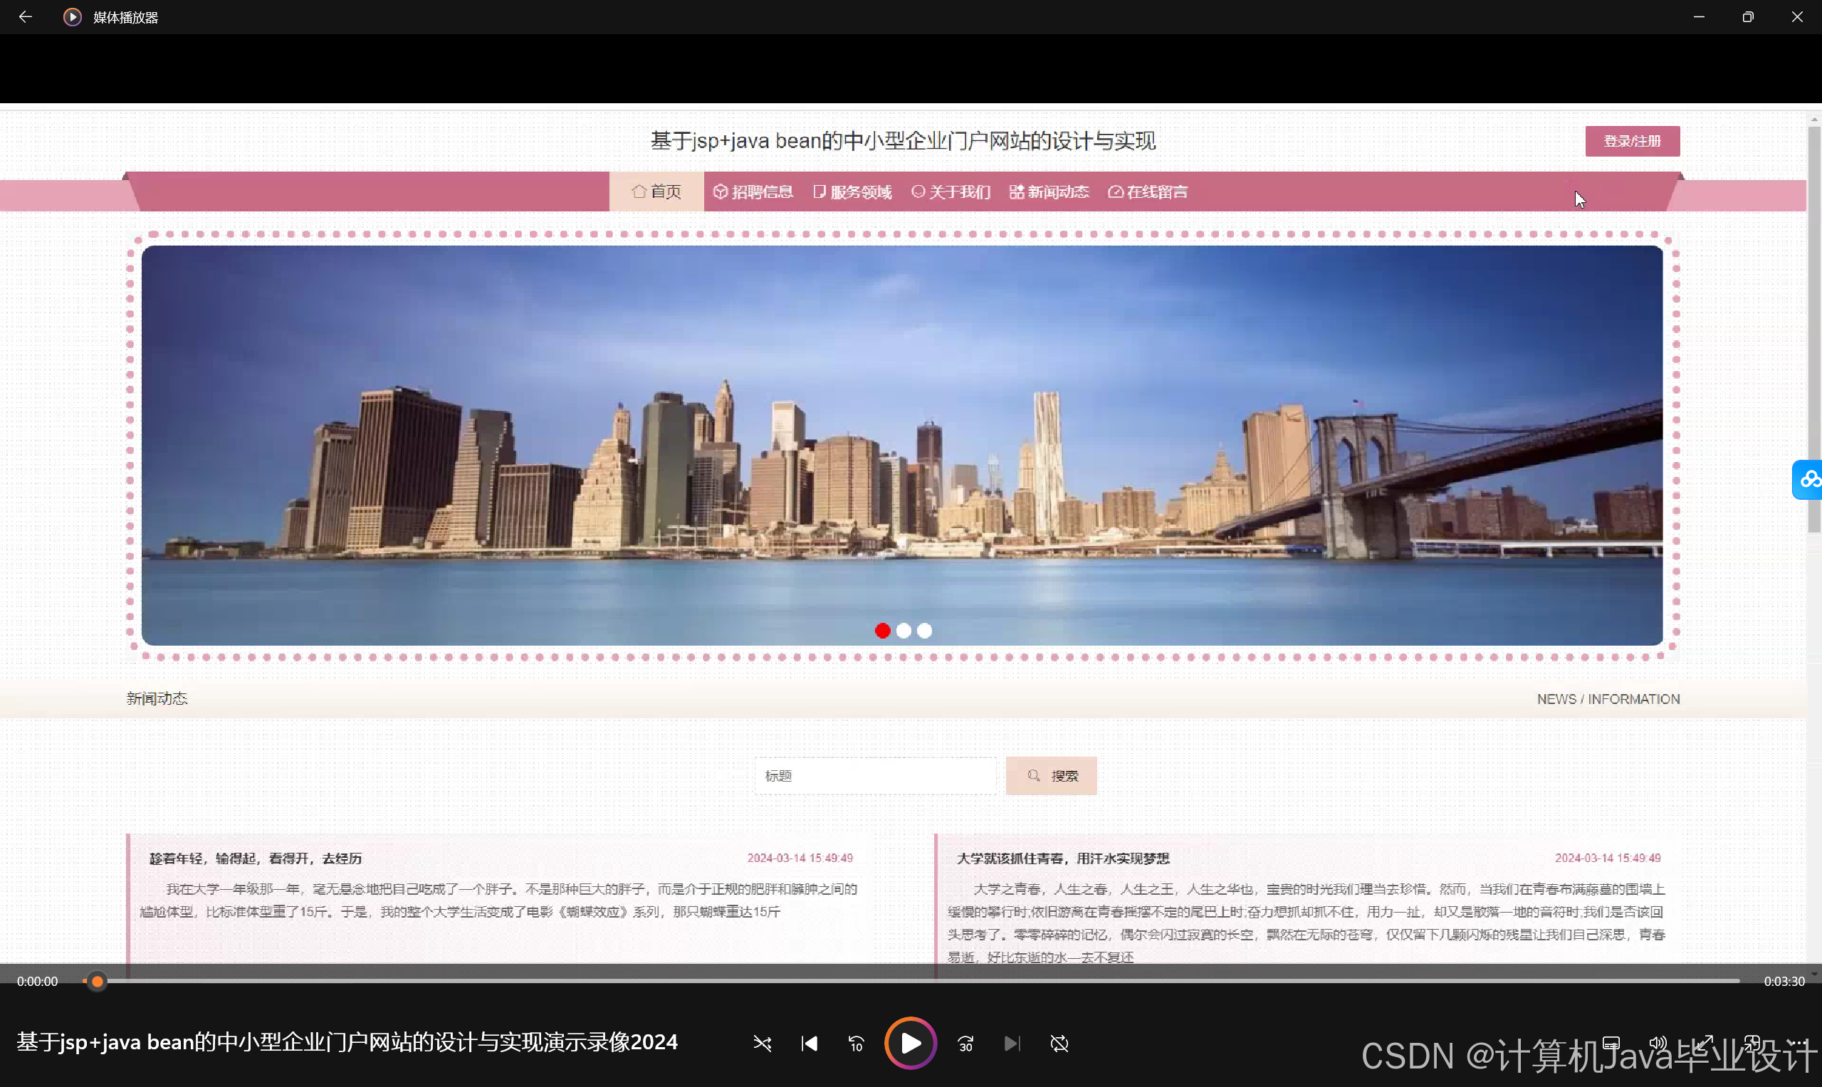Go to previous track
The height and width of the screenshot is (1087, 1822).
coord(809,1043)
